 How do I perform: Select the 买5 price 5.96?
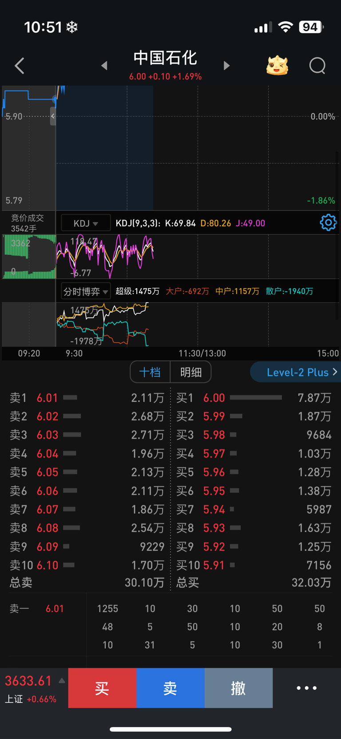214,472
